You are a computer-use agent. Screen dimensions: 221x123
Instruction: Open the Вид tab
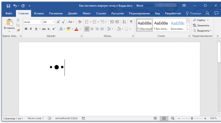click(x=157, y=13)
